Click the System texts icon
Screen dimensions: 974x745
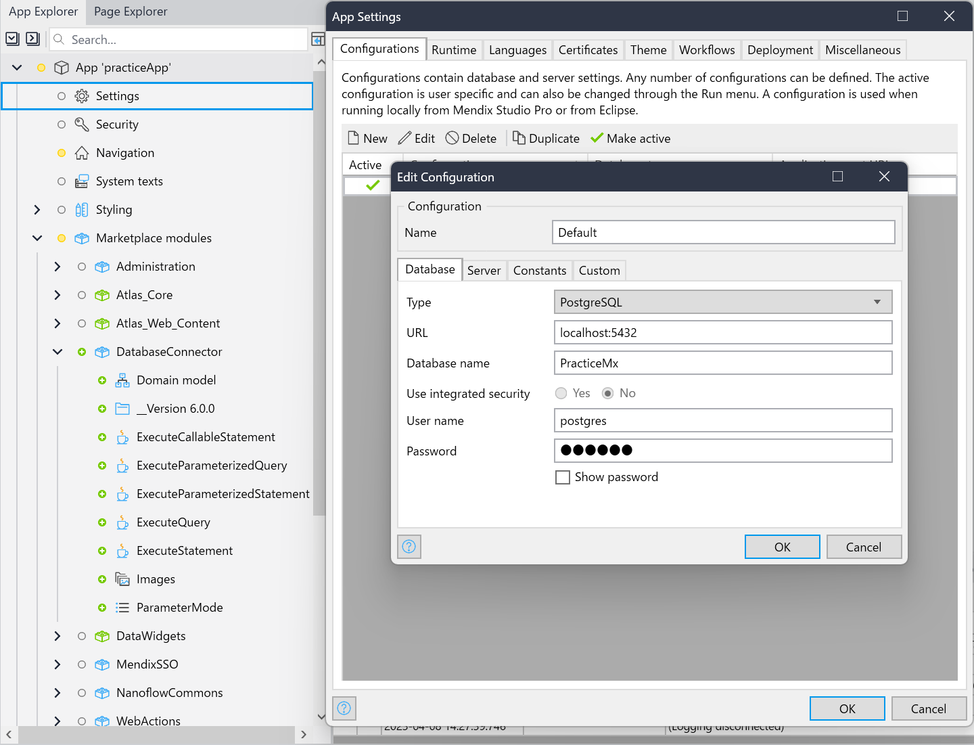[x=82, y=181]
